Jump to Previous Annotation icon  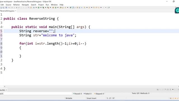click(89, 8)
